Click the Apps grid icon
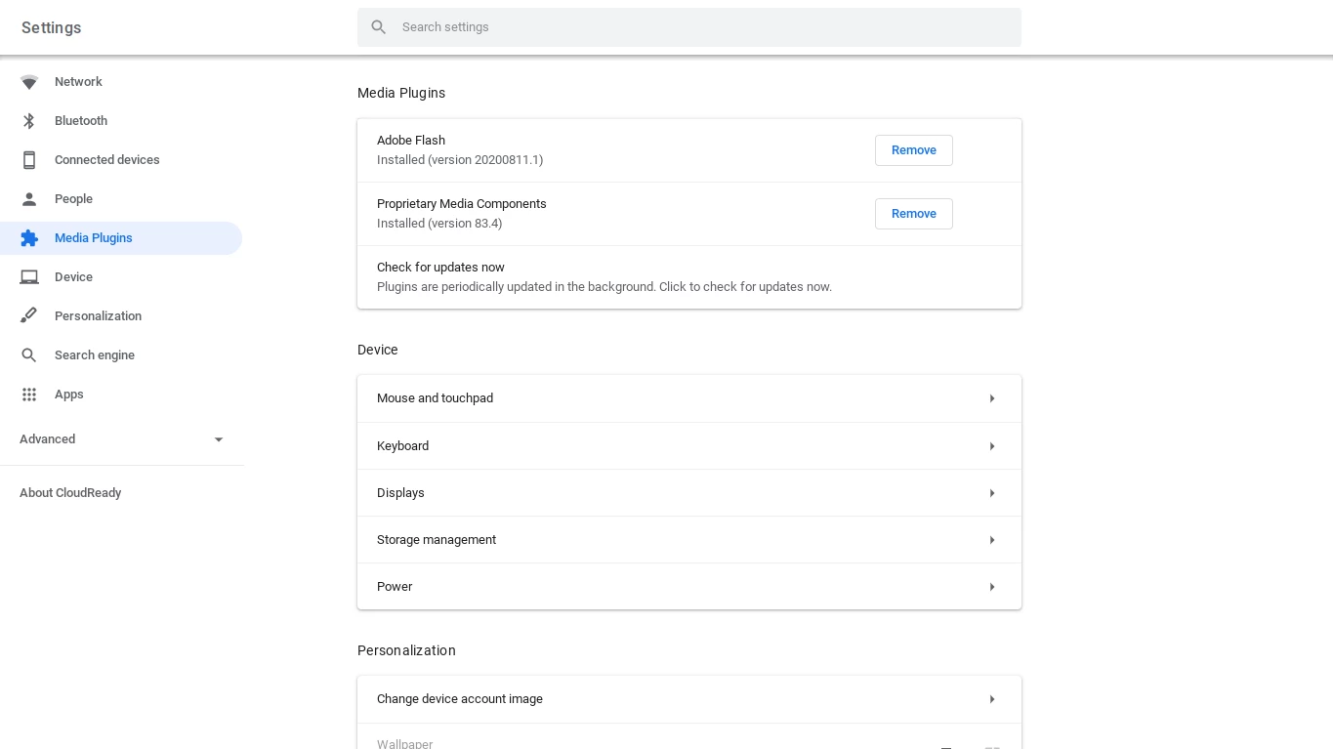1333x749 pixels. click(x=29, y=395)
